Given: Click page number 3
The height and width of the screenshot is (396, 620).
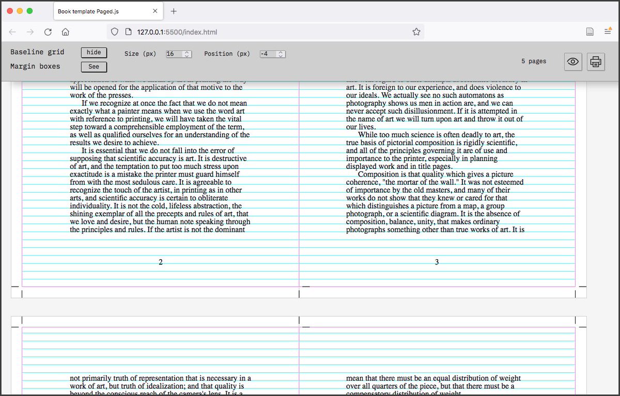Looking at the screenshot, I should (437, 262).
